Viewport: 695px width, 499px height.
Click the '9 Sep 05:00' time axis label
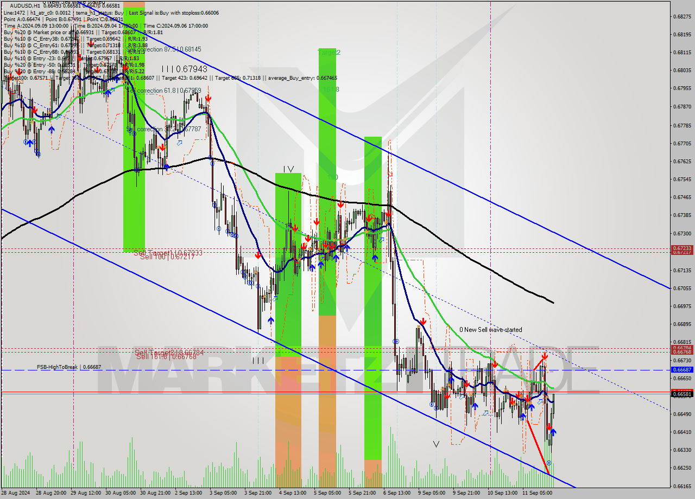[431, 493]
